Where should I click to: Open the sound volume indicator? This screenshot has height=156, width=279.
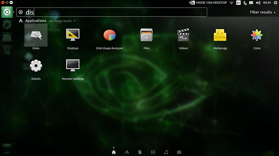click(x=258, y=3)
